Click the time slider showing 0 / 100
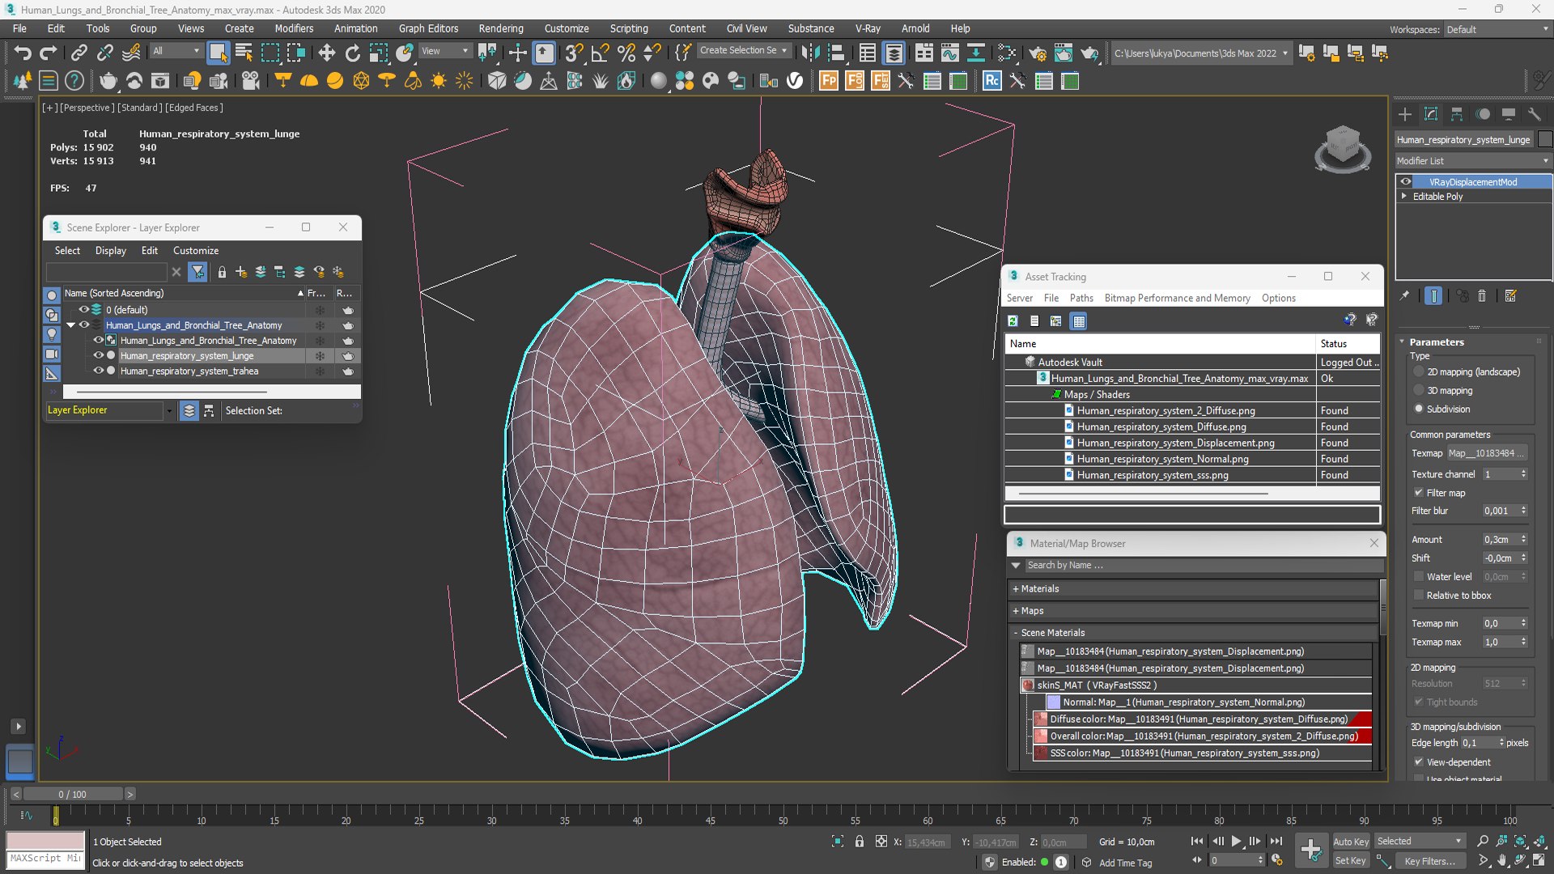This screenshot has height=874, width=1554. click(x=72, y=795)
